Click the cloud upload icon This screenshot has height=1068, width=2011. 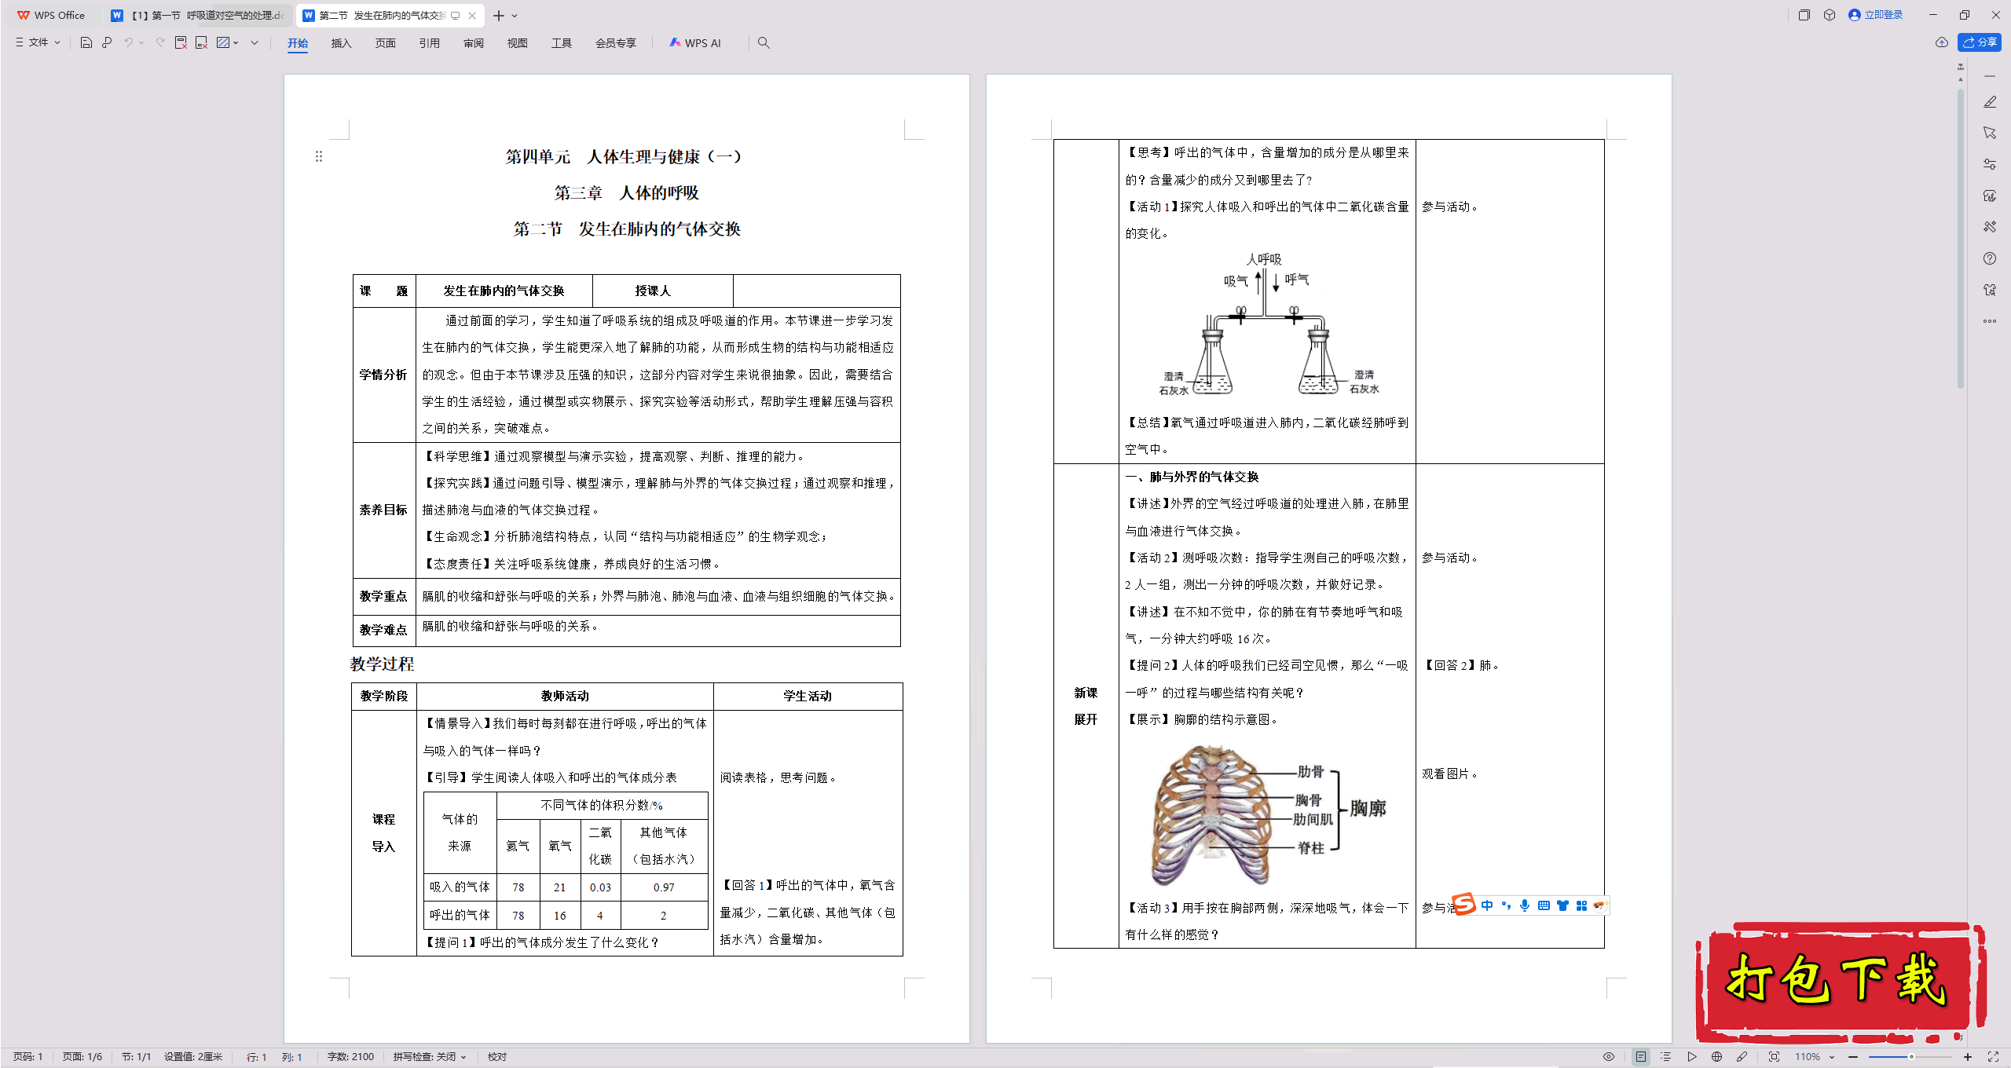pyautogui.click(x=1942, y=42)
